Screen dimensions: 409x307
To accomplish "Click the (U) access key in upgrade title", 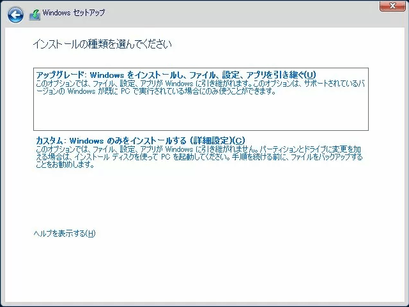I will tap(310, 75).
